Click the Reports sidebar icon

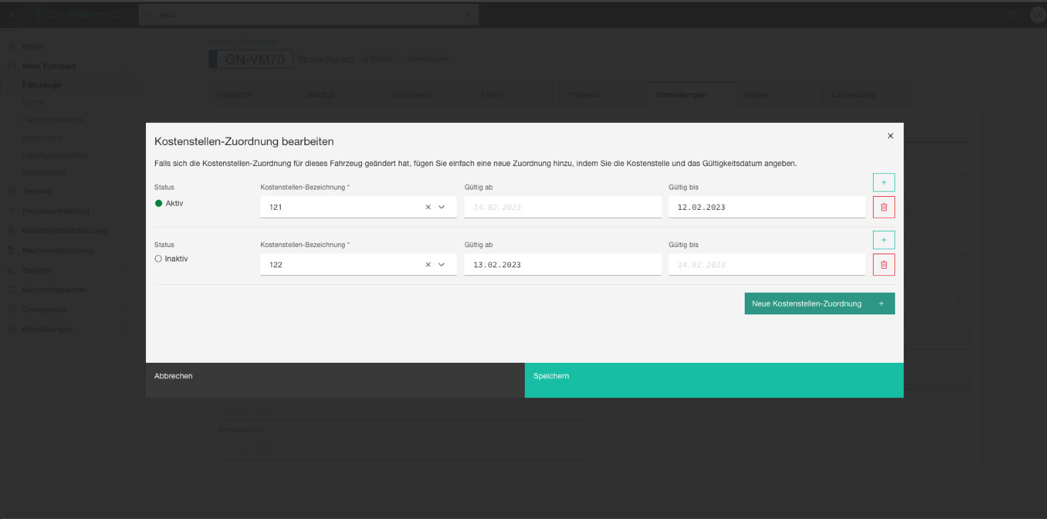click(11, 270)
